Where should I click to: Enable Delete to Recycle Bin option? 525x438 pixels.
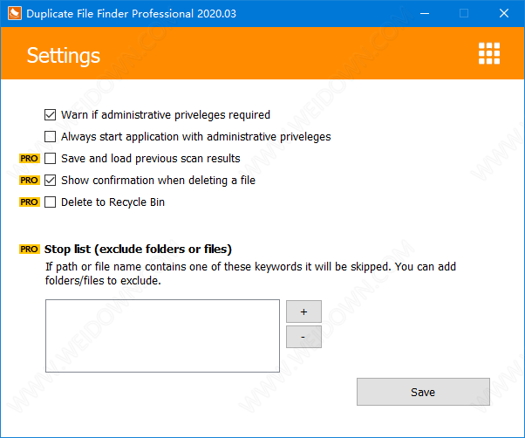[x=51, y=202]
